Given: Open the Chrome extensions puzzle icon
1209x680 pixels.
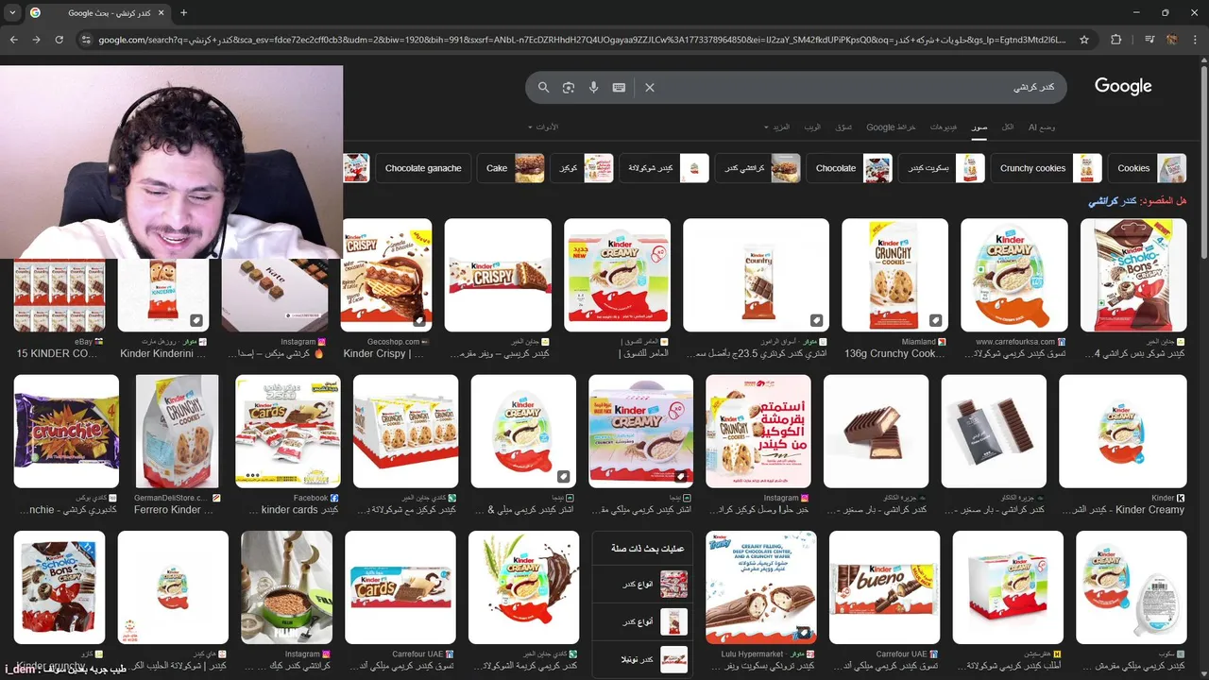Looking at the screenshot, I should [1116, 40].
